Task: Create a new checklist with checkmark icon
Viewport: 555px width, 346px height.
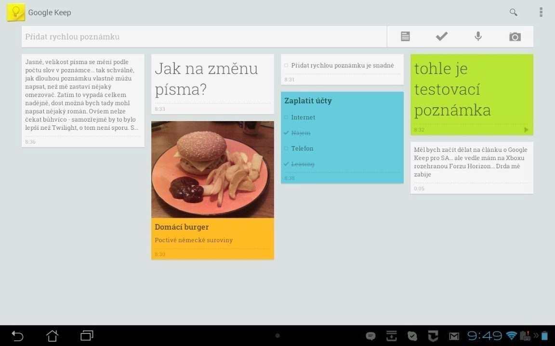Action: click(x=442, y=36)
